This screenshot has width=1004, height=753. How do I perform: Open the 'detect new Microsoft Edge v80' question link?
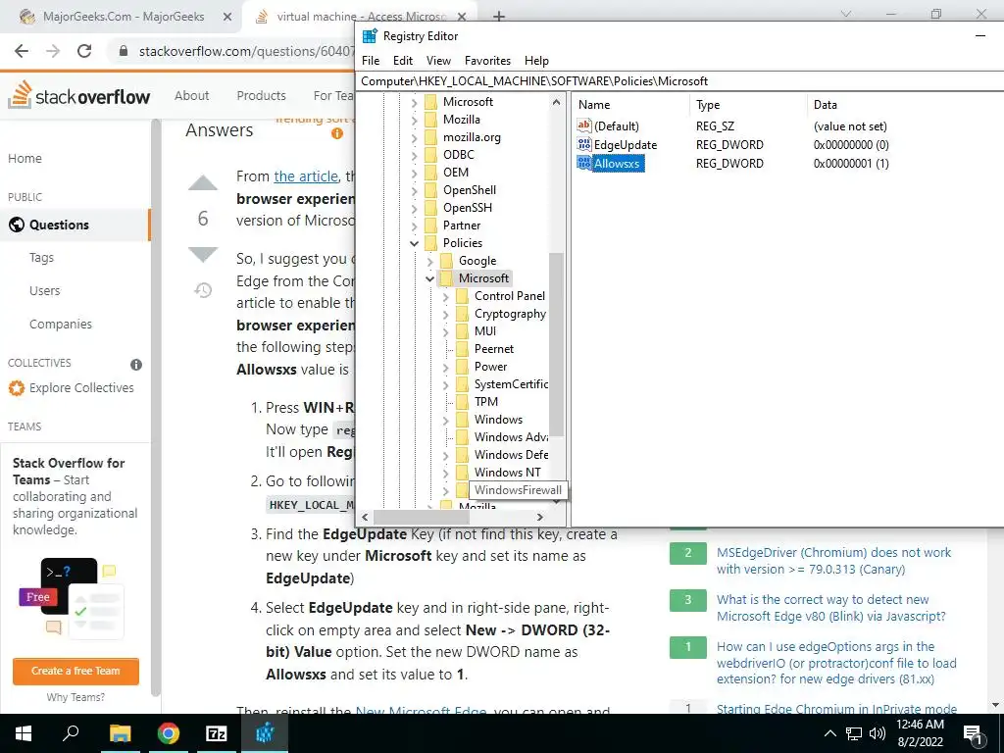tap(831, 608)
